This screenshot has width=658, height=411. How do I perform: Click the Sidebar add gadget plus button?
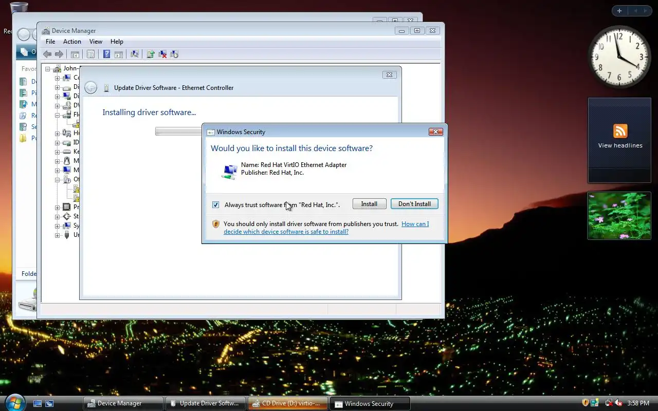coord(619,11)
